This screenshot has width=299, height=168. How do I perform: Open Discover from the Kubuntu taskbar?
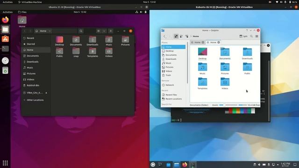pos(168,165)
